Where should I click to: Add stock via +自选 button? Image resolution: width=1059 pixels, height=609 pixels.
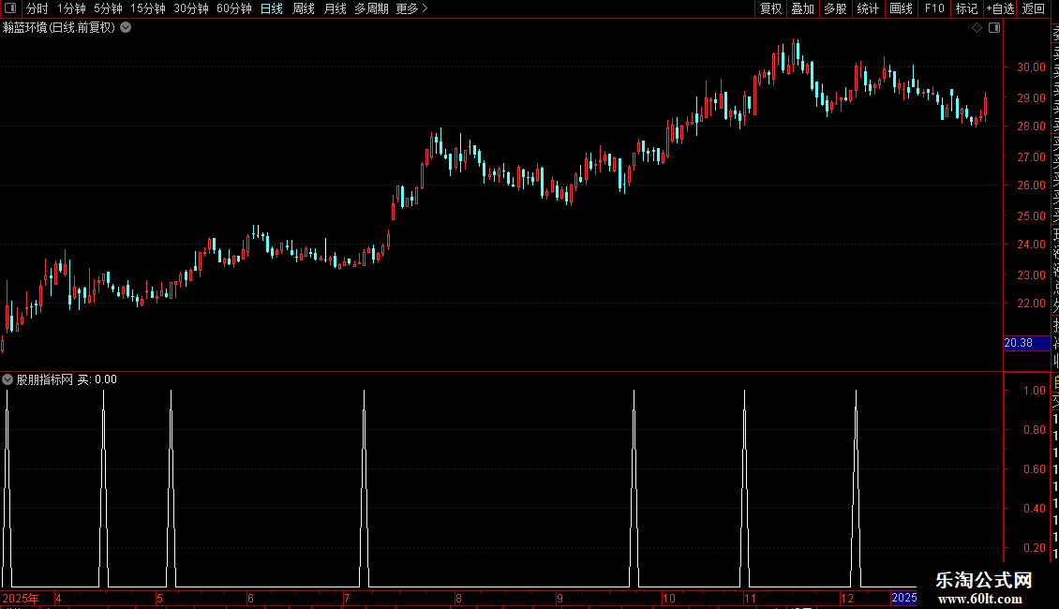[1000, 8]
